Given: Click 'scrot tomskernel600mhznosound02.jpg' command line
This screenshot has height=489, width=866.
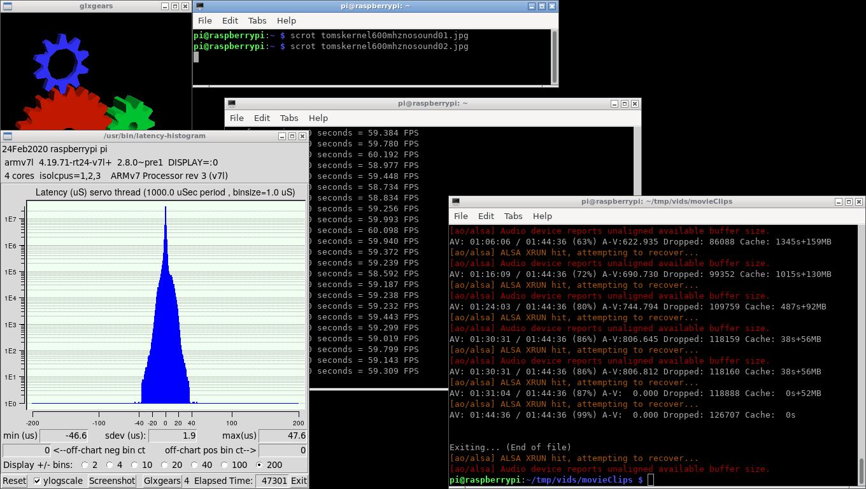Looking at the screenshot, I should 380,46.
